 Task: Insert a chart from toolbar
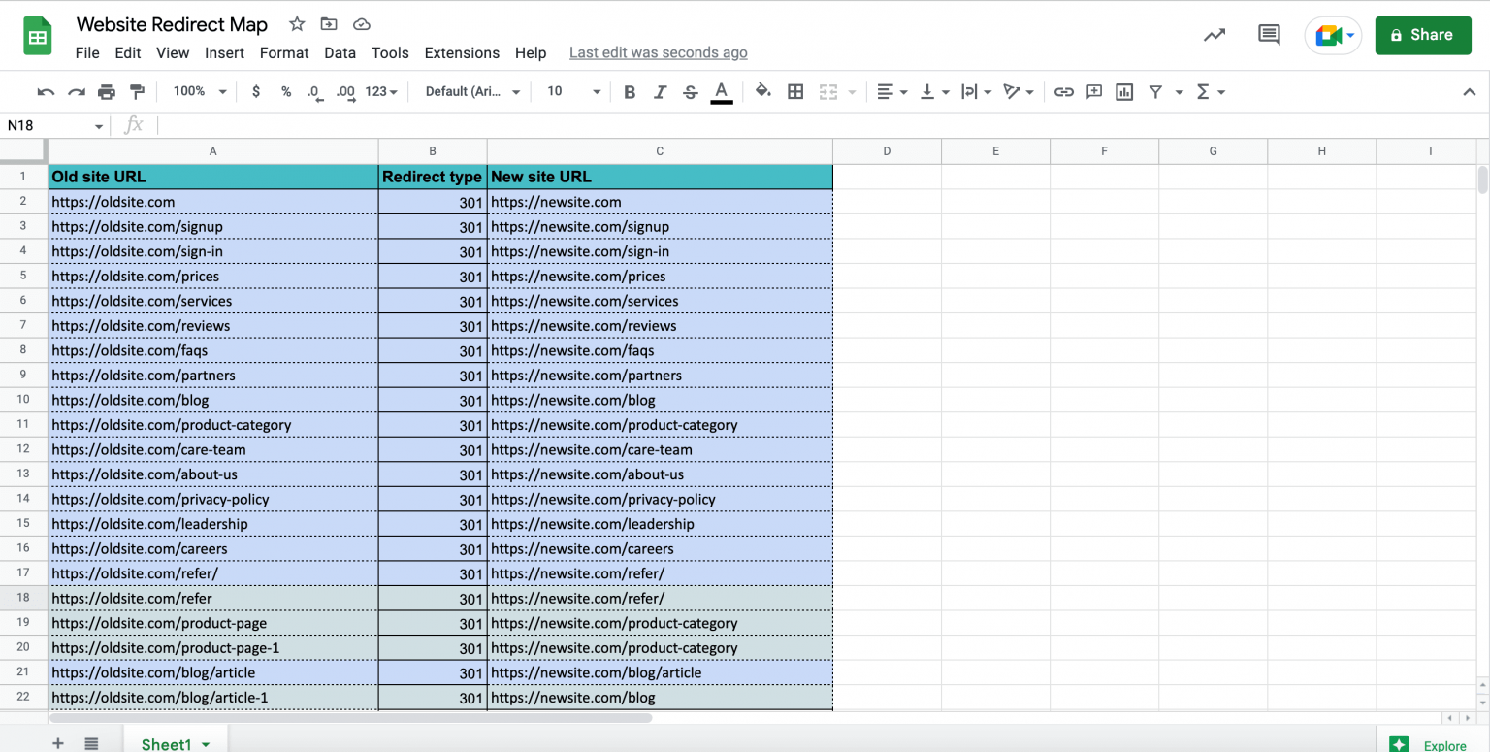click(1124, 92)
